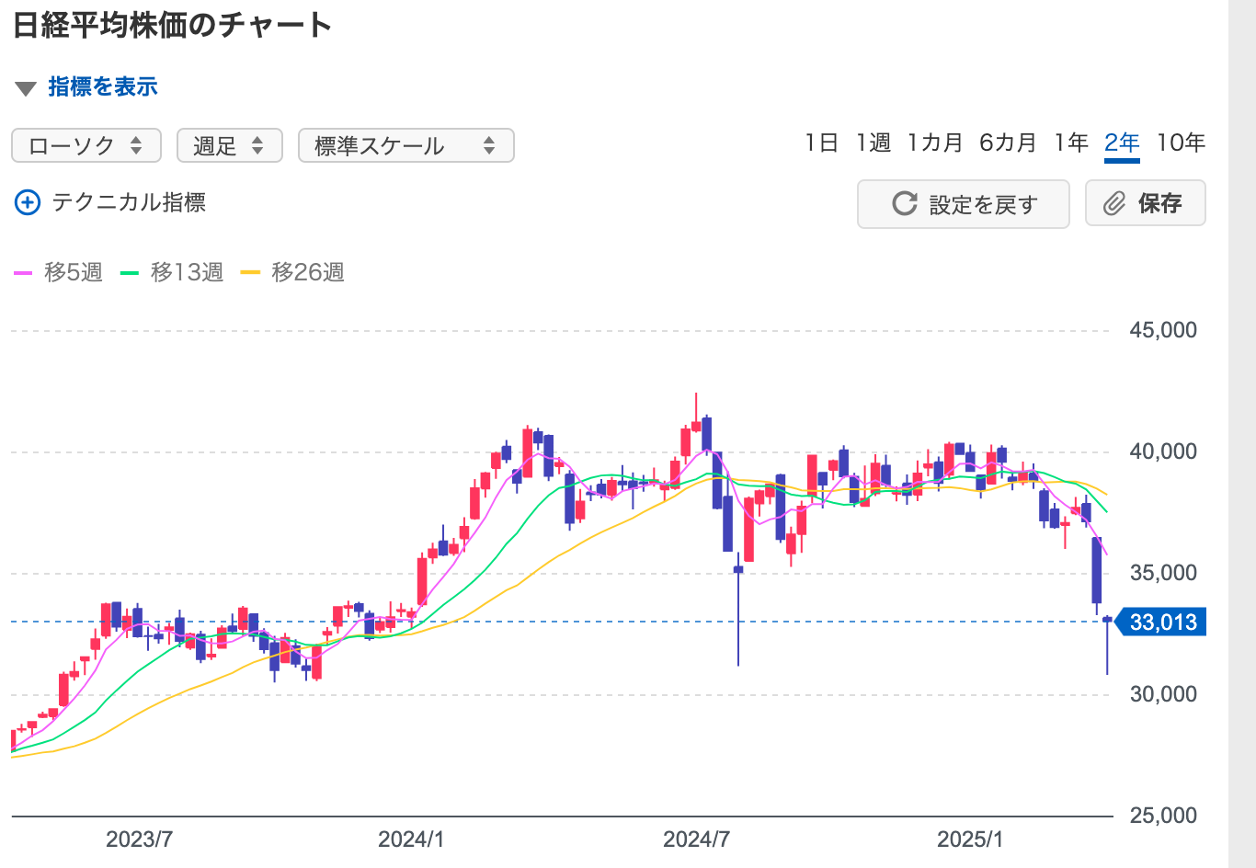The height and width of the screenshot is (868, 1256).
Task: Toggle the 移13週 moving average legend
Action: [x=172, y=272]
